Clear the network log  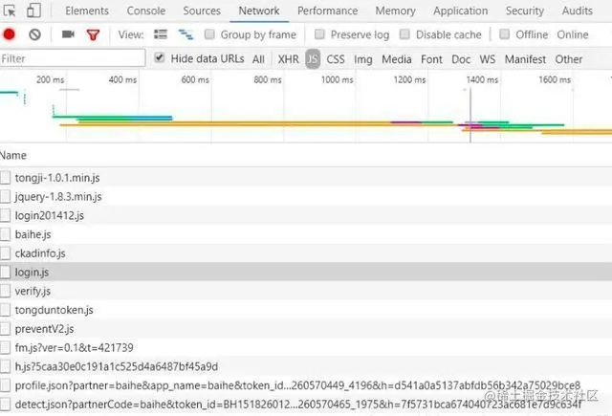[x=34, y=34]
